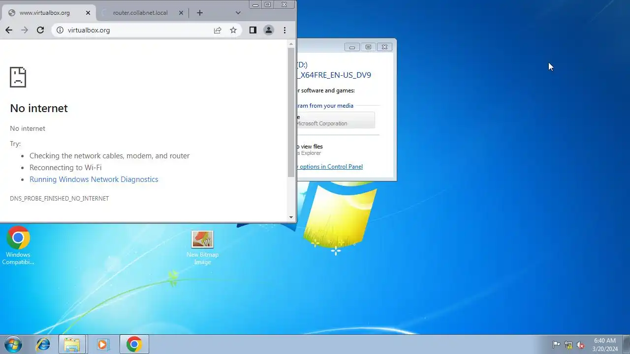Choose view files option in AutoPlay window

pos(310,149)
